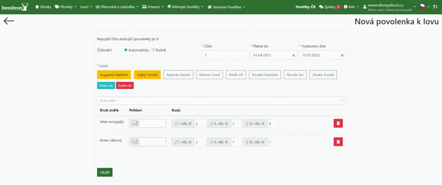Viewport: 442px width, 185px height.
Task: Click the Vystaveno dne date field
Action: pos(322,55)
